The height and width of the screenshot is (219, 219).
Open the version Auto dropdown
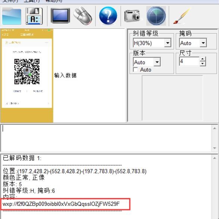coord(157,62)
